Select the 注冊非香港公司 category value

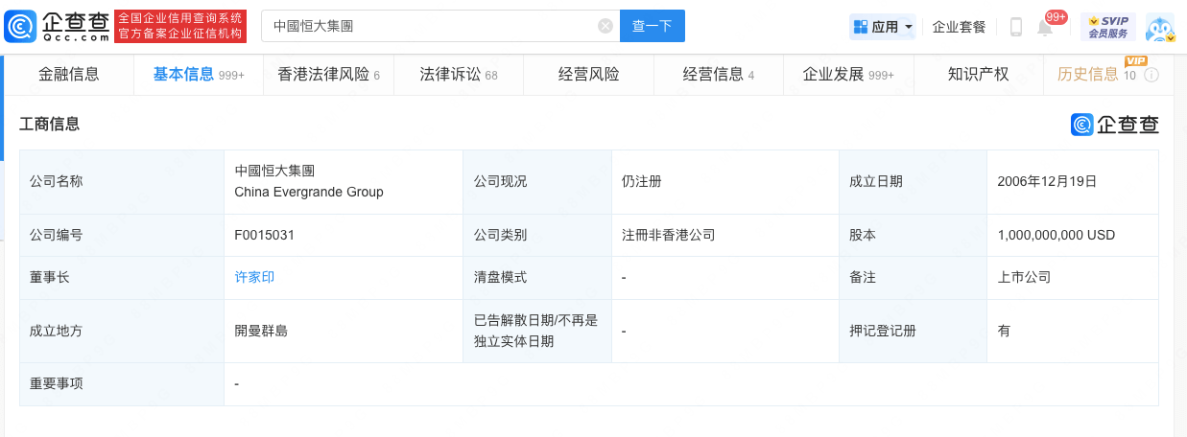668,235
